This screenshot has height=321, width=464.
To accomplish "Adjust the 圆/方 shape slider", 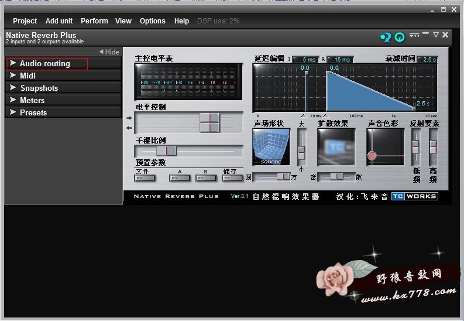I will pyautogui.click(x=283, y=177).
